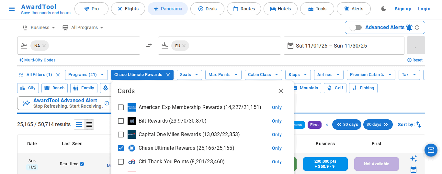442x174 pixels.
Task: Open the mail chat floating button
Action: click(x=431, y=150)
